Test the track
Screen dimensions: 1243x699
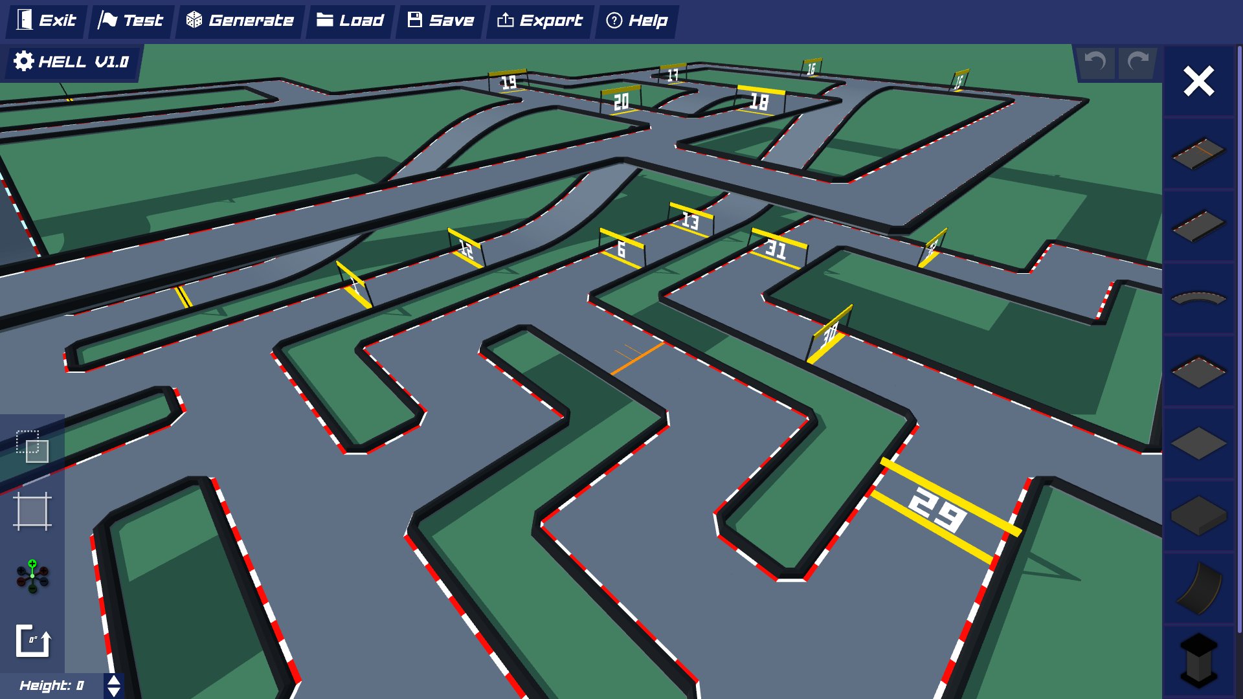tap(130, 20)
